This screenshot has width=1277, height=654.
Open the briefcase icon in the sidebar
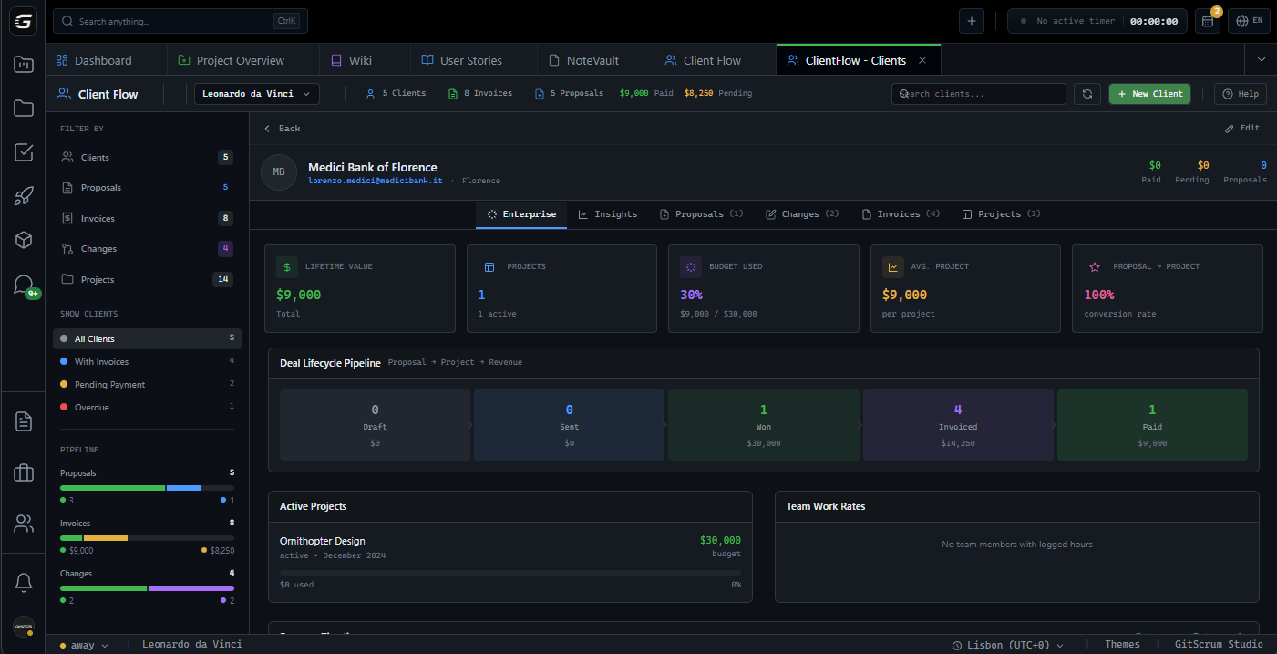(x=23, y=472)
